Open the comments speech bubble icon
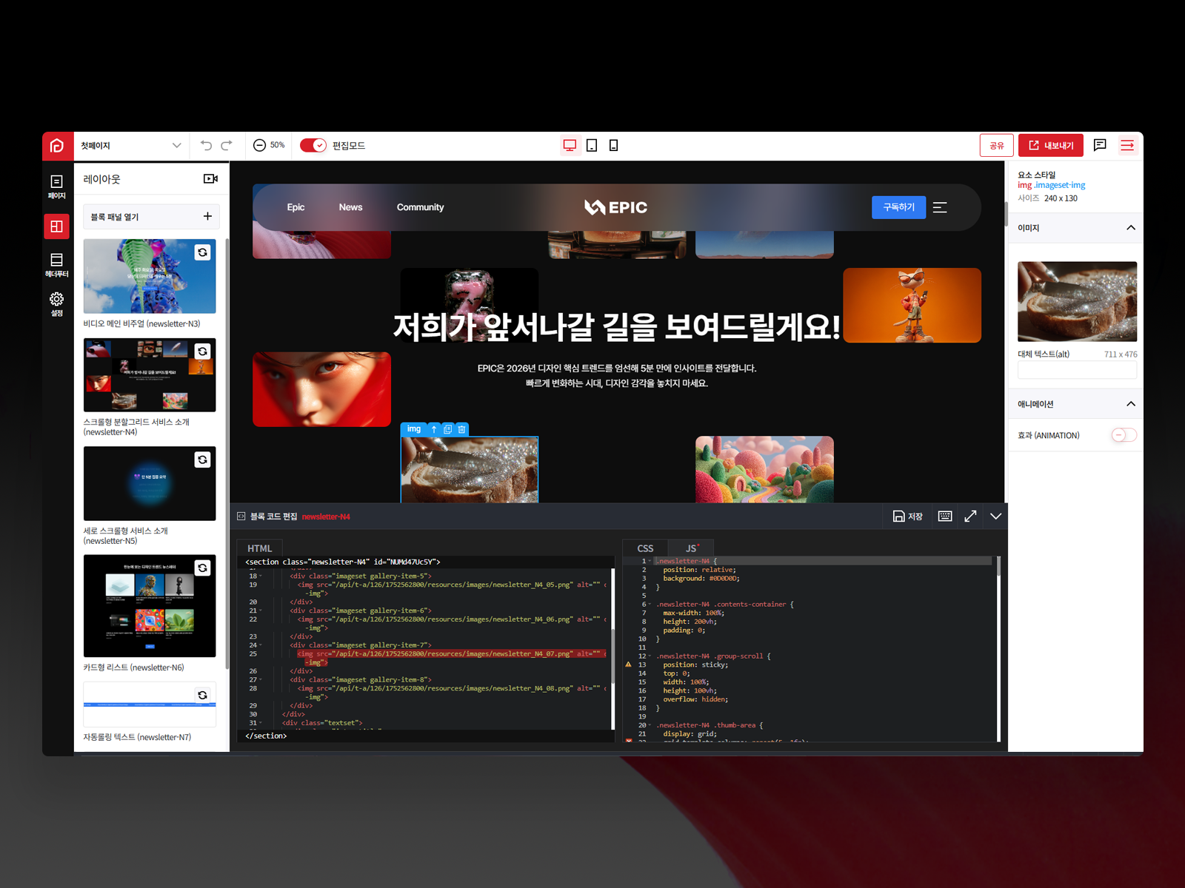 point(1100,146)
